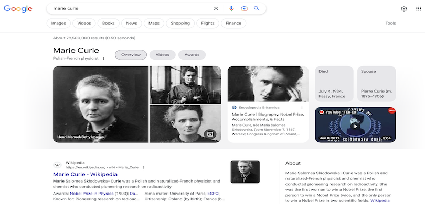The width and height of the screenshot is (425, 204).
Task: Select the Awards tab
Action: coord(192,55)
